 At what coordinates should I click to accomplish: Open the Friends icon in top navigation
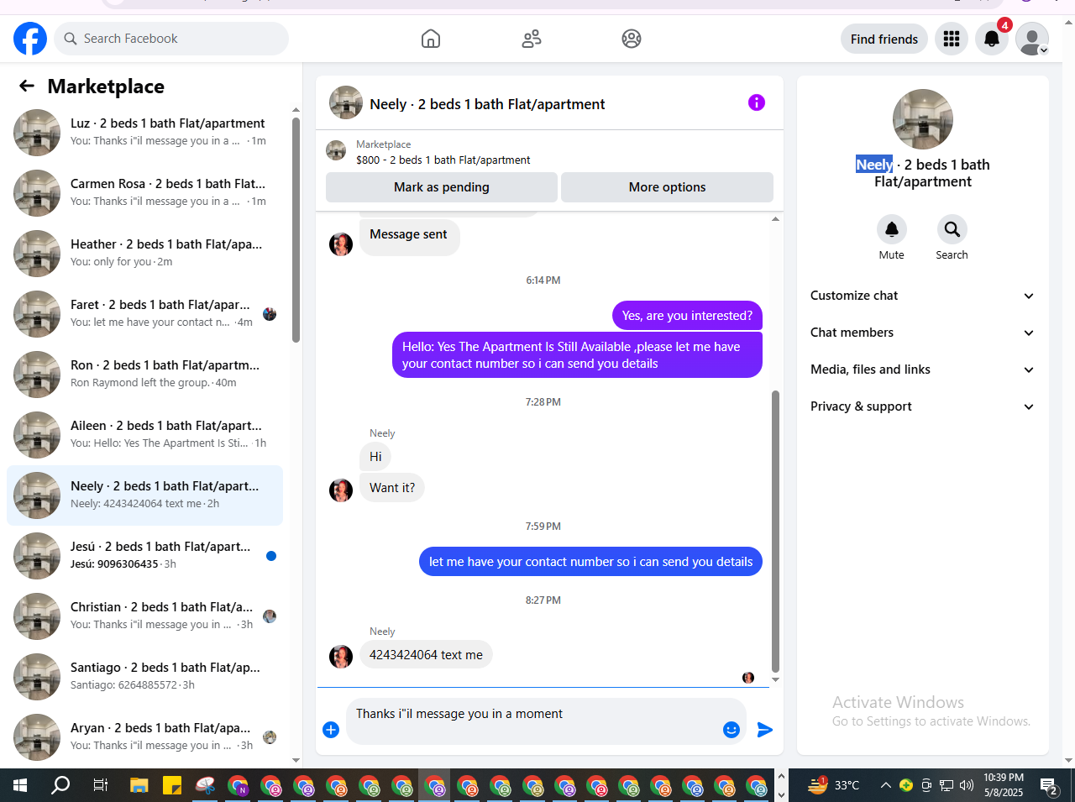tap(532, 39)
